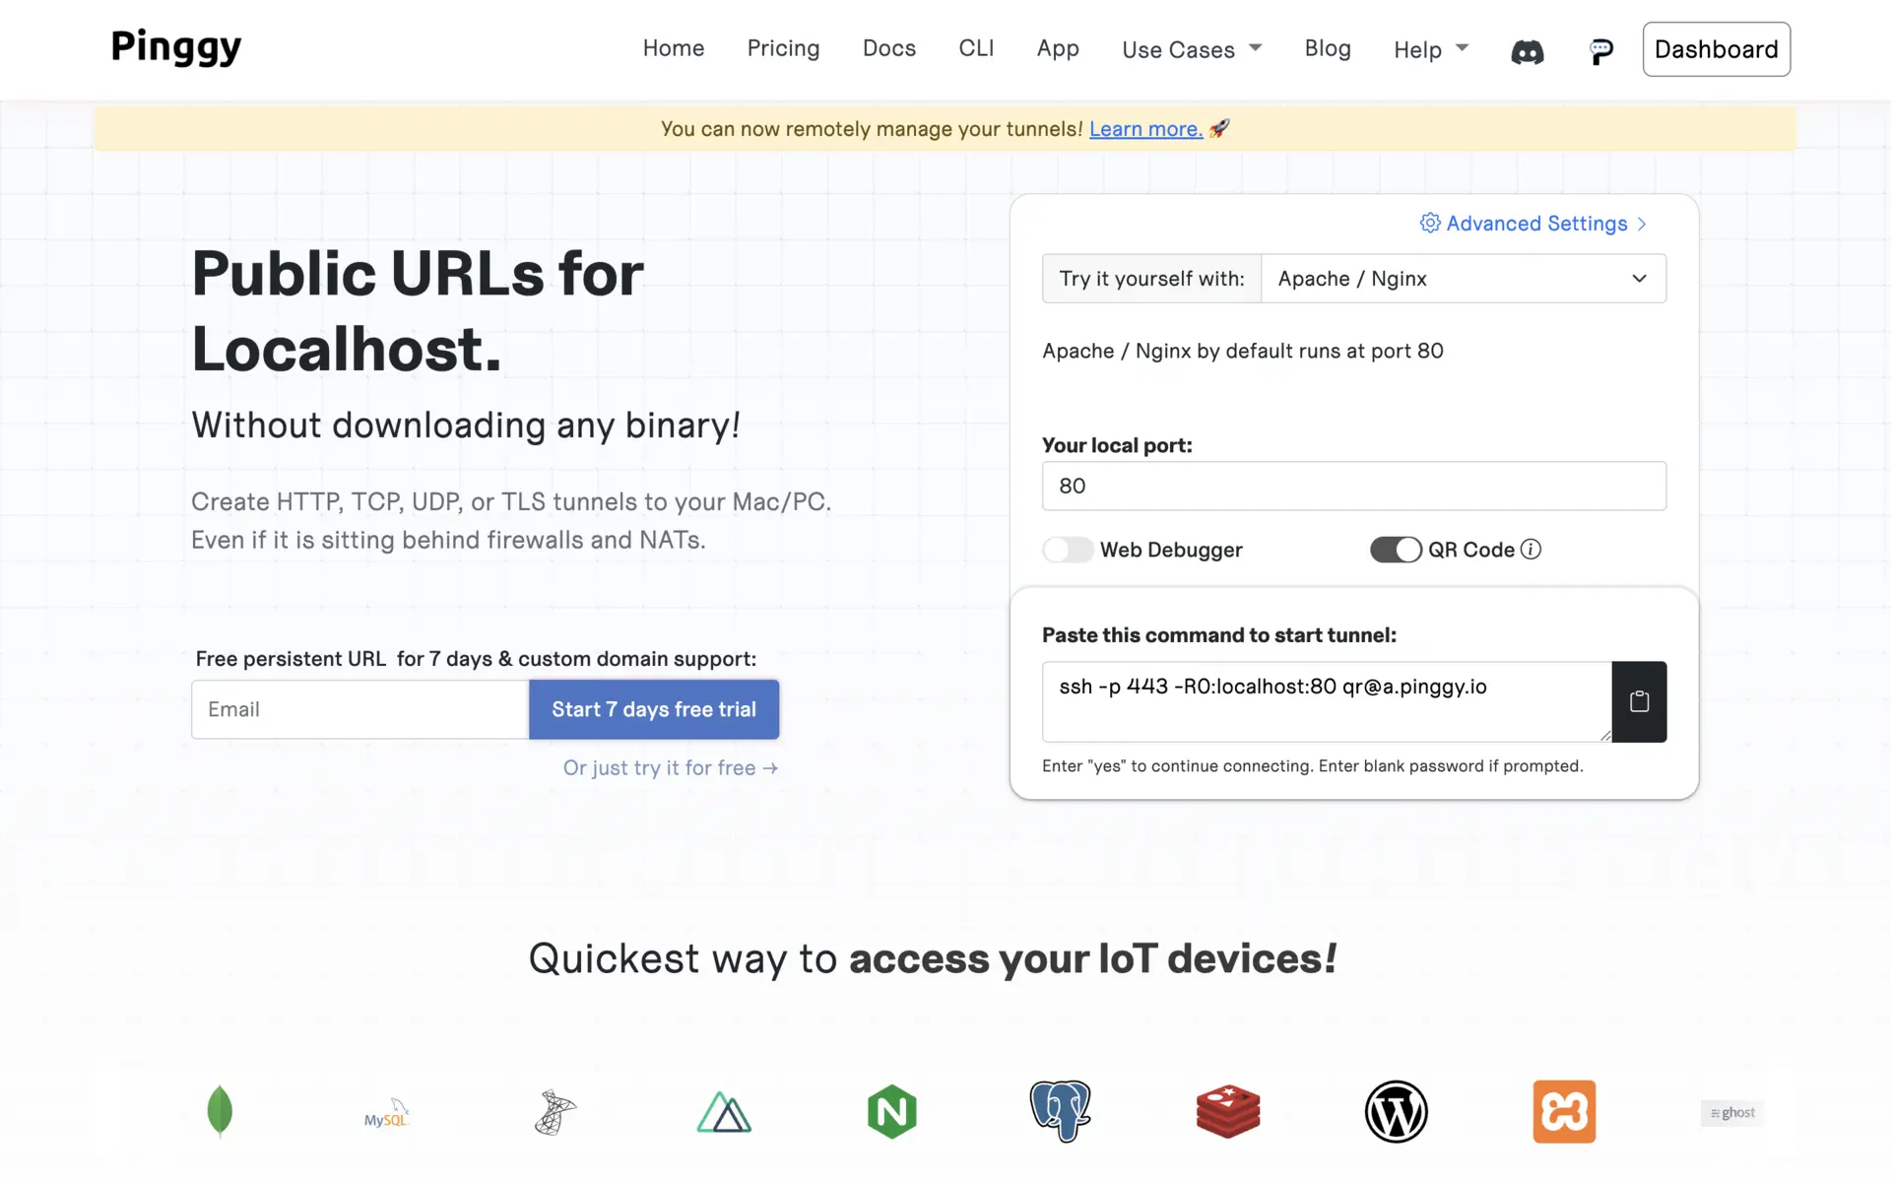1891x1182 pixels.
Task: Open the Discord icon link
Action: coord(1527,51)
